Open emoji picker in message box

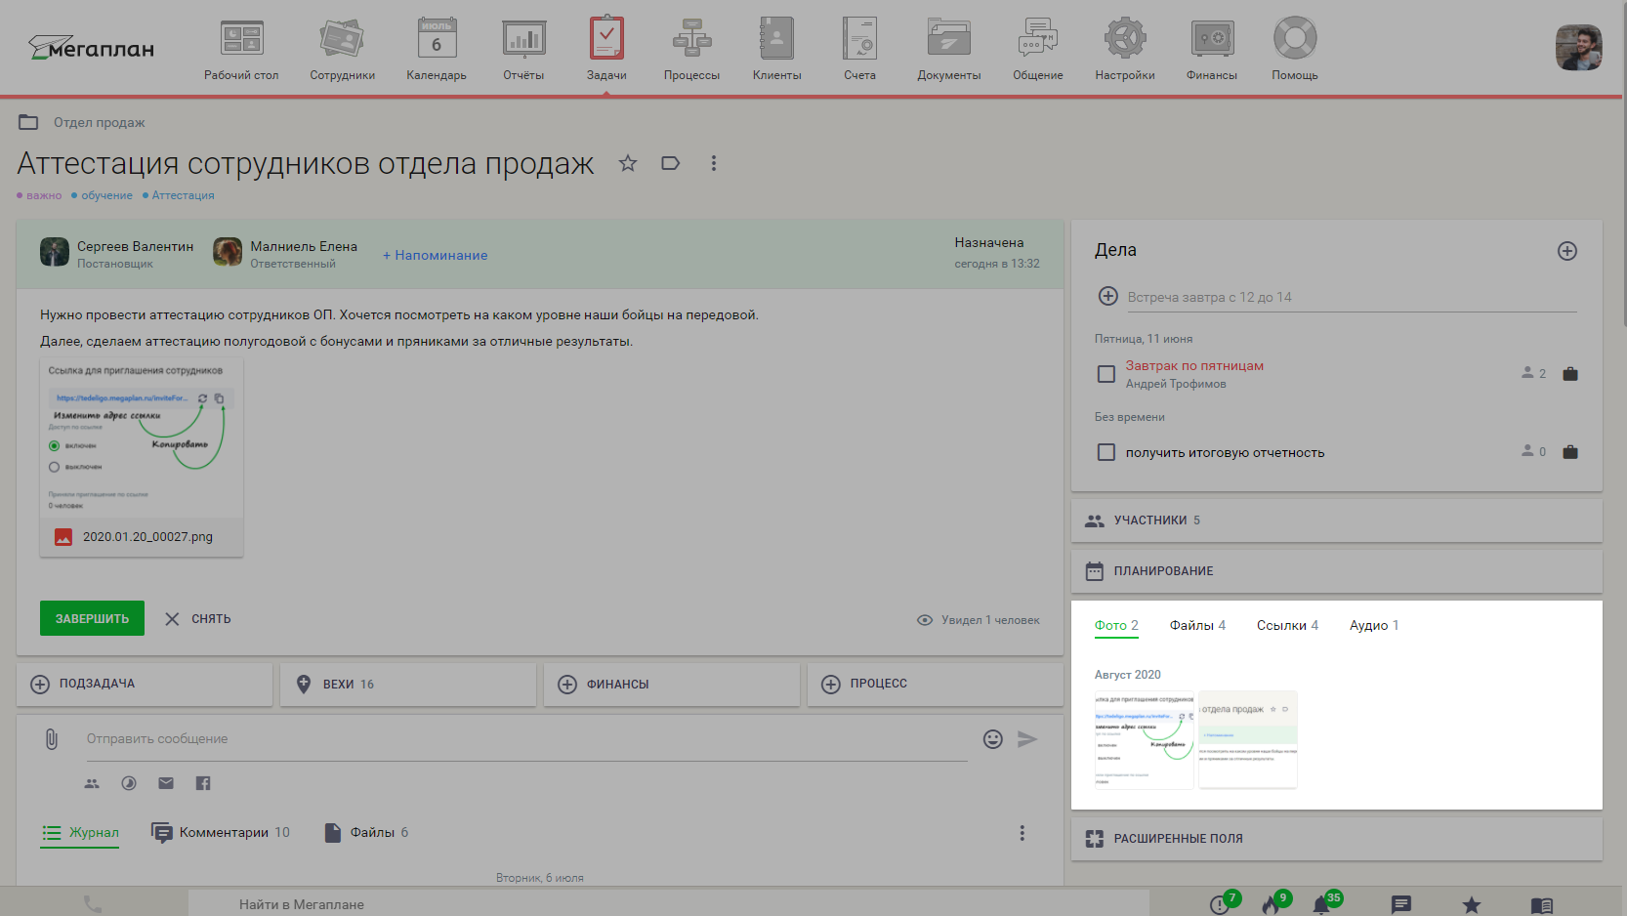tap(993, 739)
